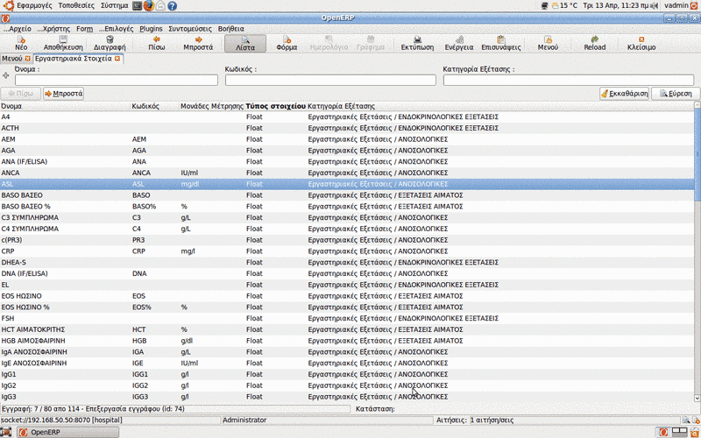Open the help icon in top panel
Viewport: 701px width, 438px height.
[x=172, y=5]
